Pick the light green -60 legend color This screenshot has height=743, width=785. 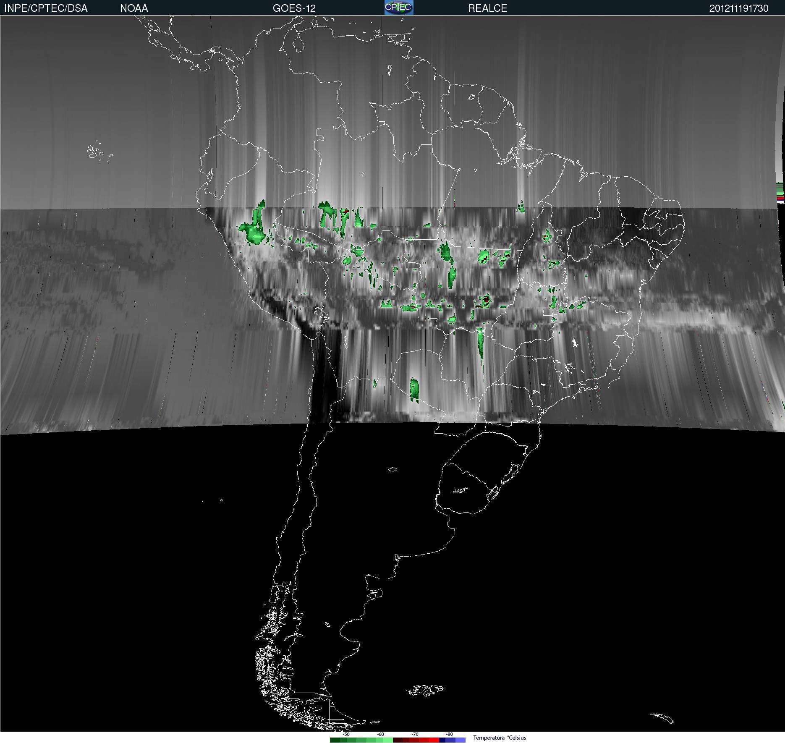coord(388,740)
